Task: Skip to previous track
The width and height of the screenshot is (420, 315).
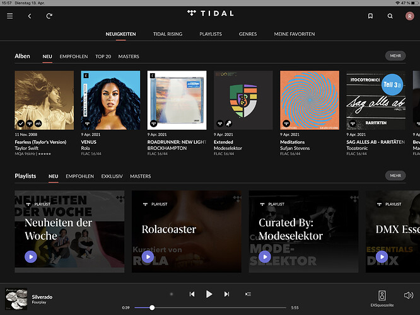Action: 192,294
